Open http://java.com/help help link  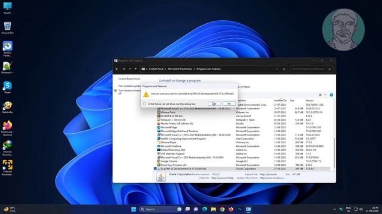point(223,178)
